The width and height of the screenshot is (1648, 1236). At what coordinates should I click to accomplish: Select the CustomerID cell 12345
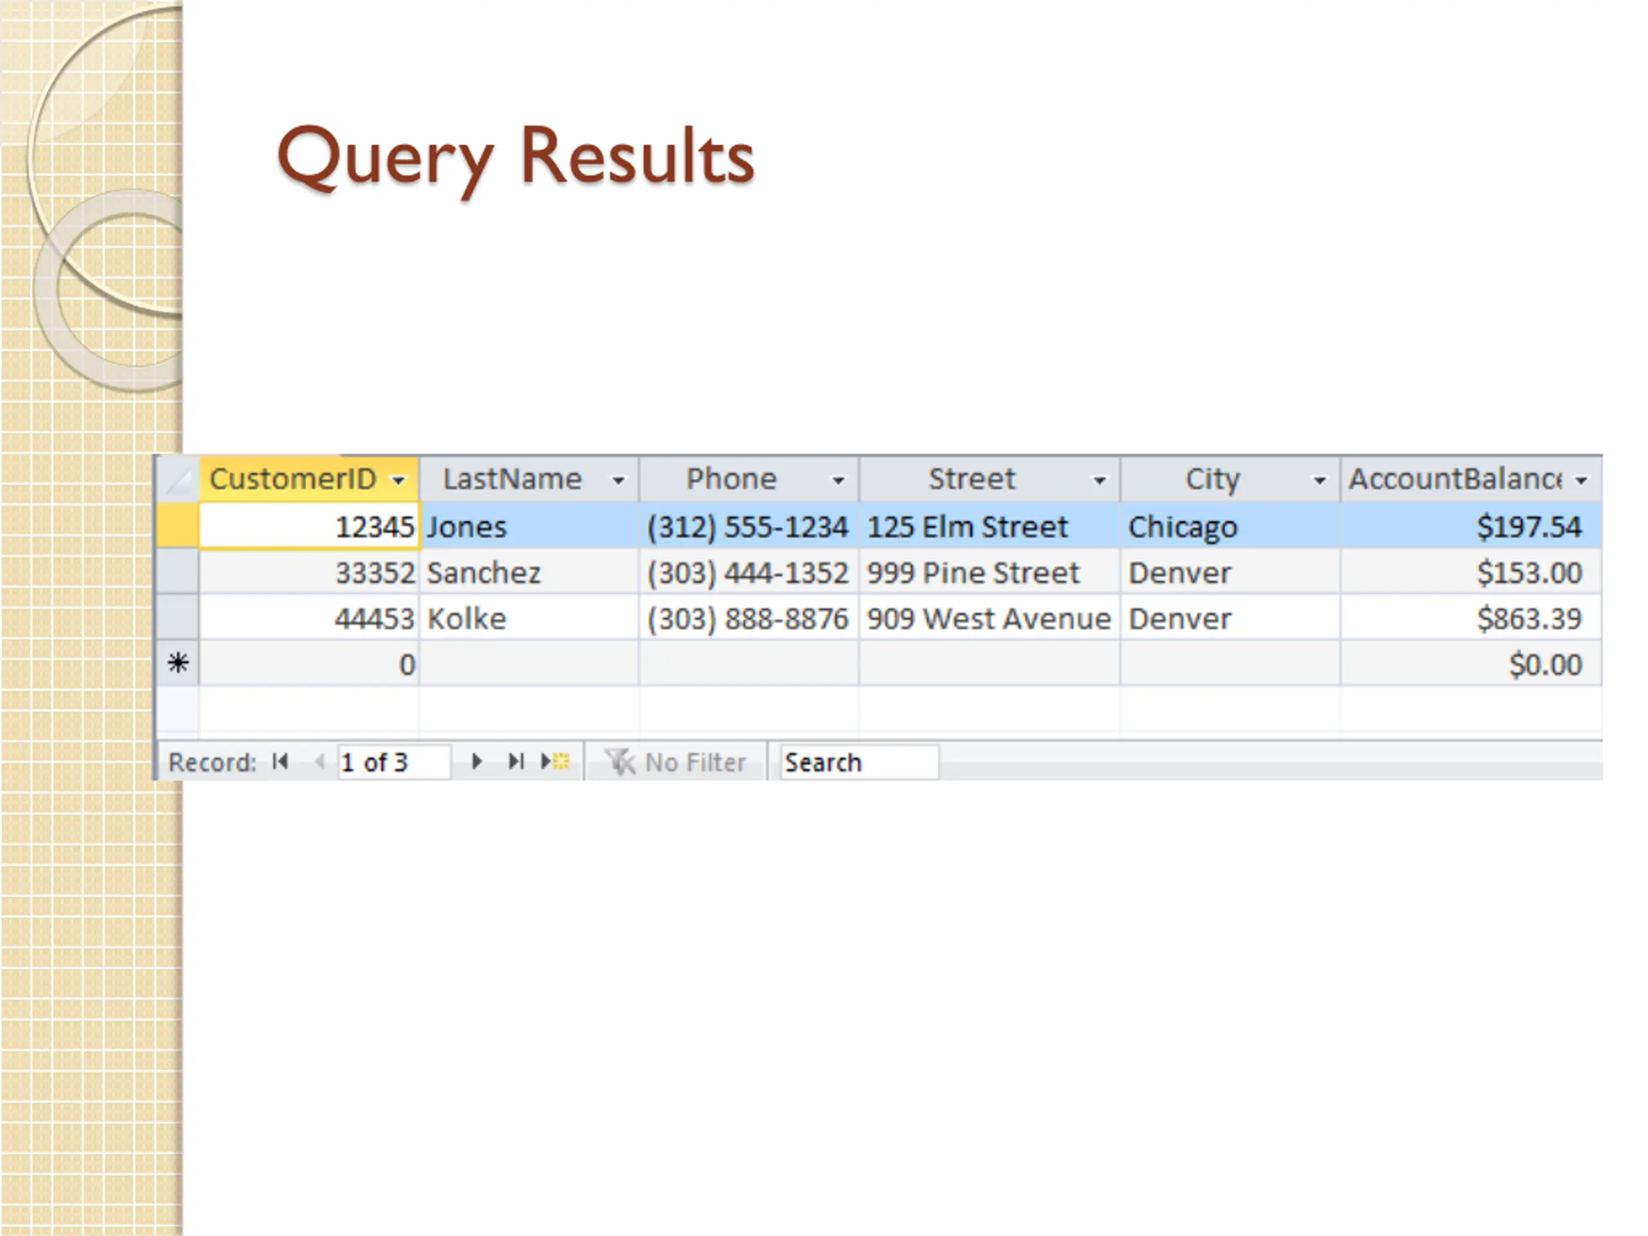pyautogui.click(x=309, y=526)
